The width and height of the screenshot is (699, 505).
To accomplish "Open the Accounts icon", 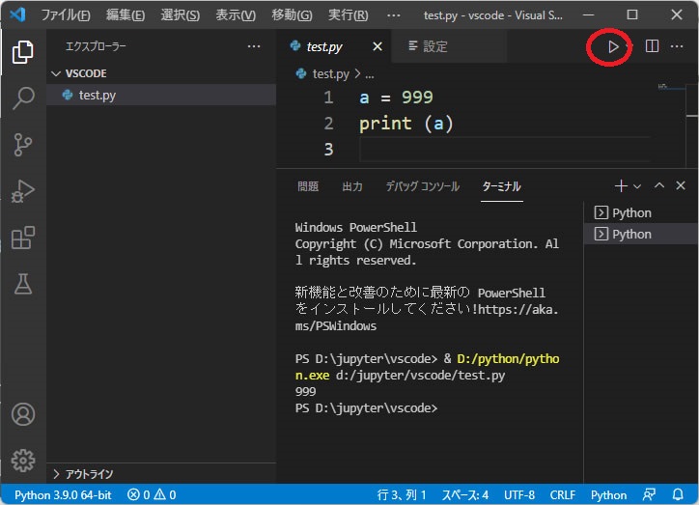I will 22,414.
